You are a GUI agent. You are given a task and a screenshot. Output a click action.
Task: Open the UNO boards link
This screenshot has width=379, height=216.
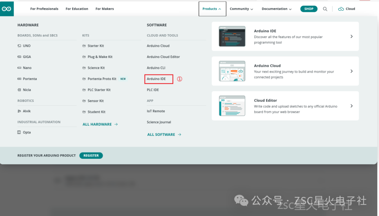27,46
